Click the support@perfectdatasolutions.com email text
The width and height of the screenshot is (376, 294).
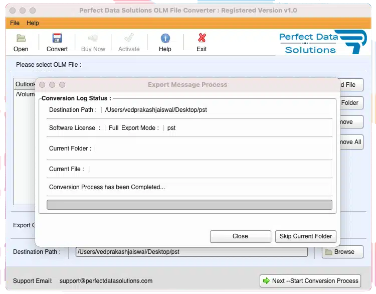106,281
